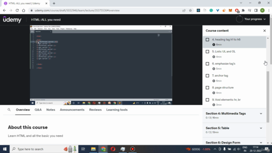Open the Windows Start menu
The image size is (272, 153).
point(5,149)
